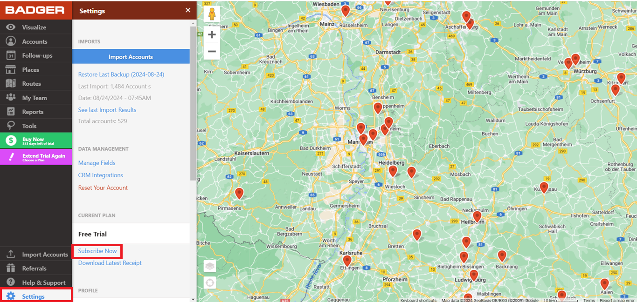Image resolution: width=637 pixels, height=302 pixels.
Task: Click Extend Trial Again button
Action: [36, 157]
